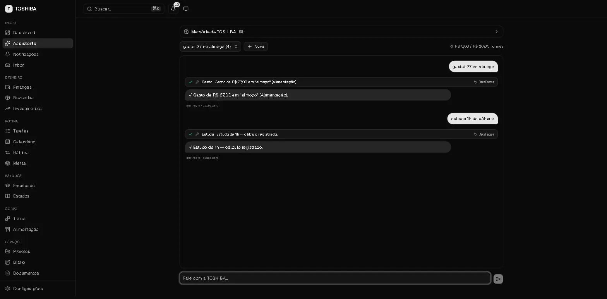This screenshot has height=299, width=607.
Task: Click the Buscar search field
Action: click(x=124, y=9)
